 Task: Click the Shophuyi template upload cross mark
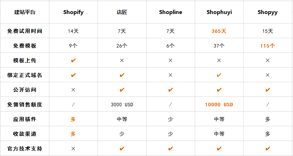click(219, 61)
